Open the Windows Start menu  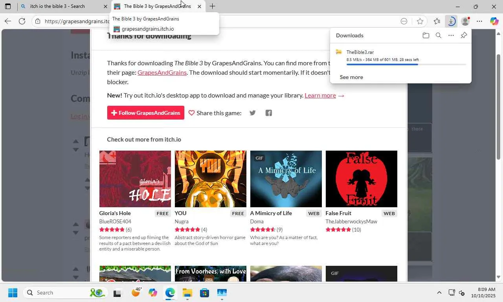coord(13,293)
